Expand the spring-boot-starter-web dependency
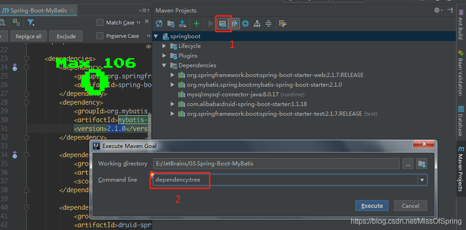The image size is (466, 230). click(x=173, y=75)
